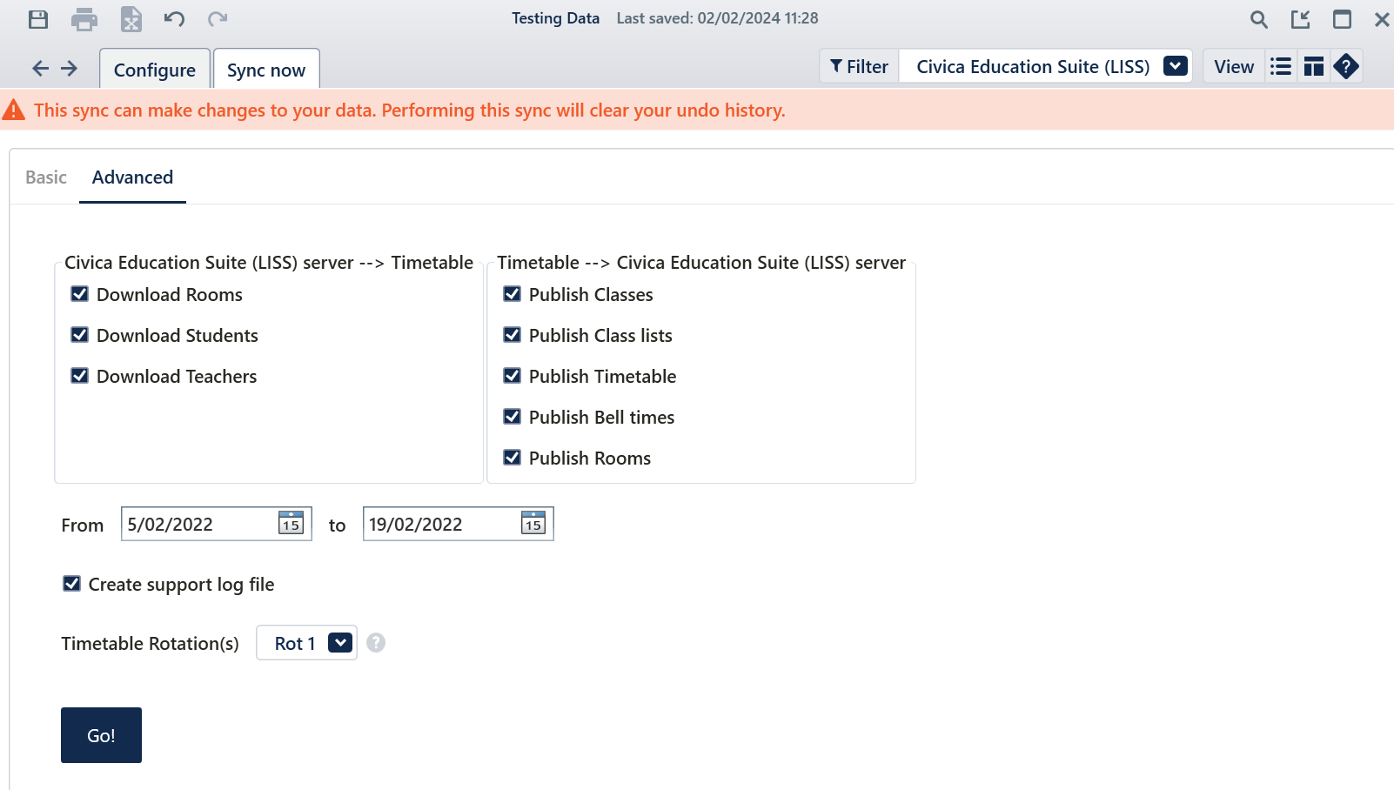Click the View button label
The width and height of the screenshot is (1394, 790).
(x=1234, y=67)
